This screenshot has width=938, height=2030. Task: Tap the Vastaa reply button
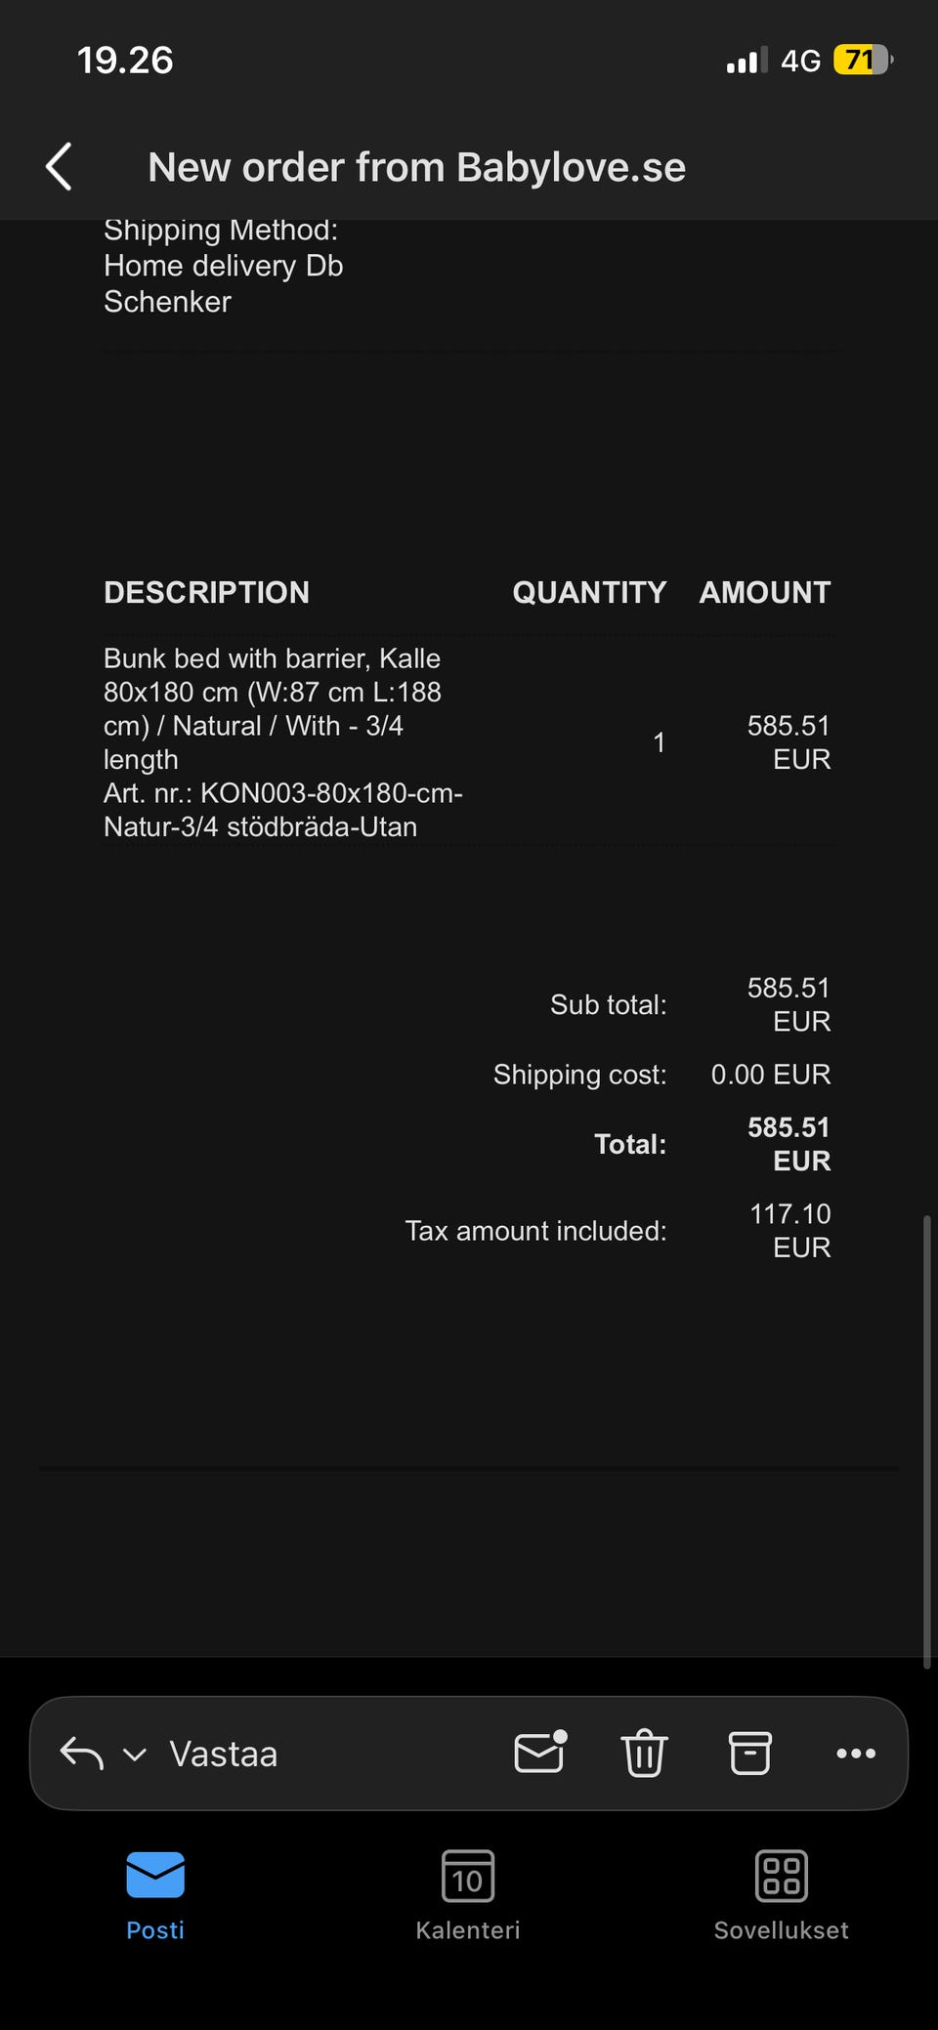(224, 1755)
